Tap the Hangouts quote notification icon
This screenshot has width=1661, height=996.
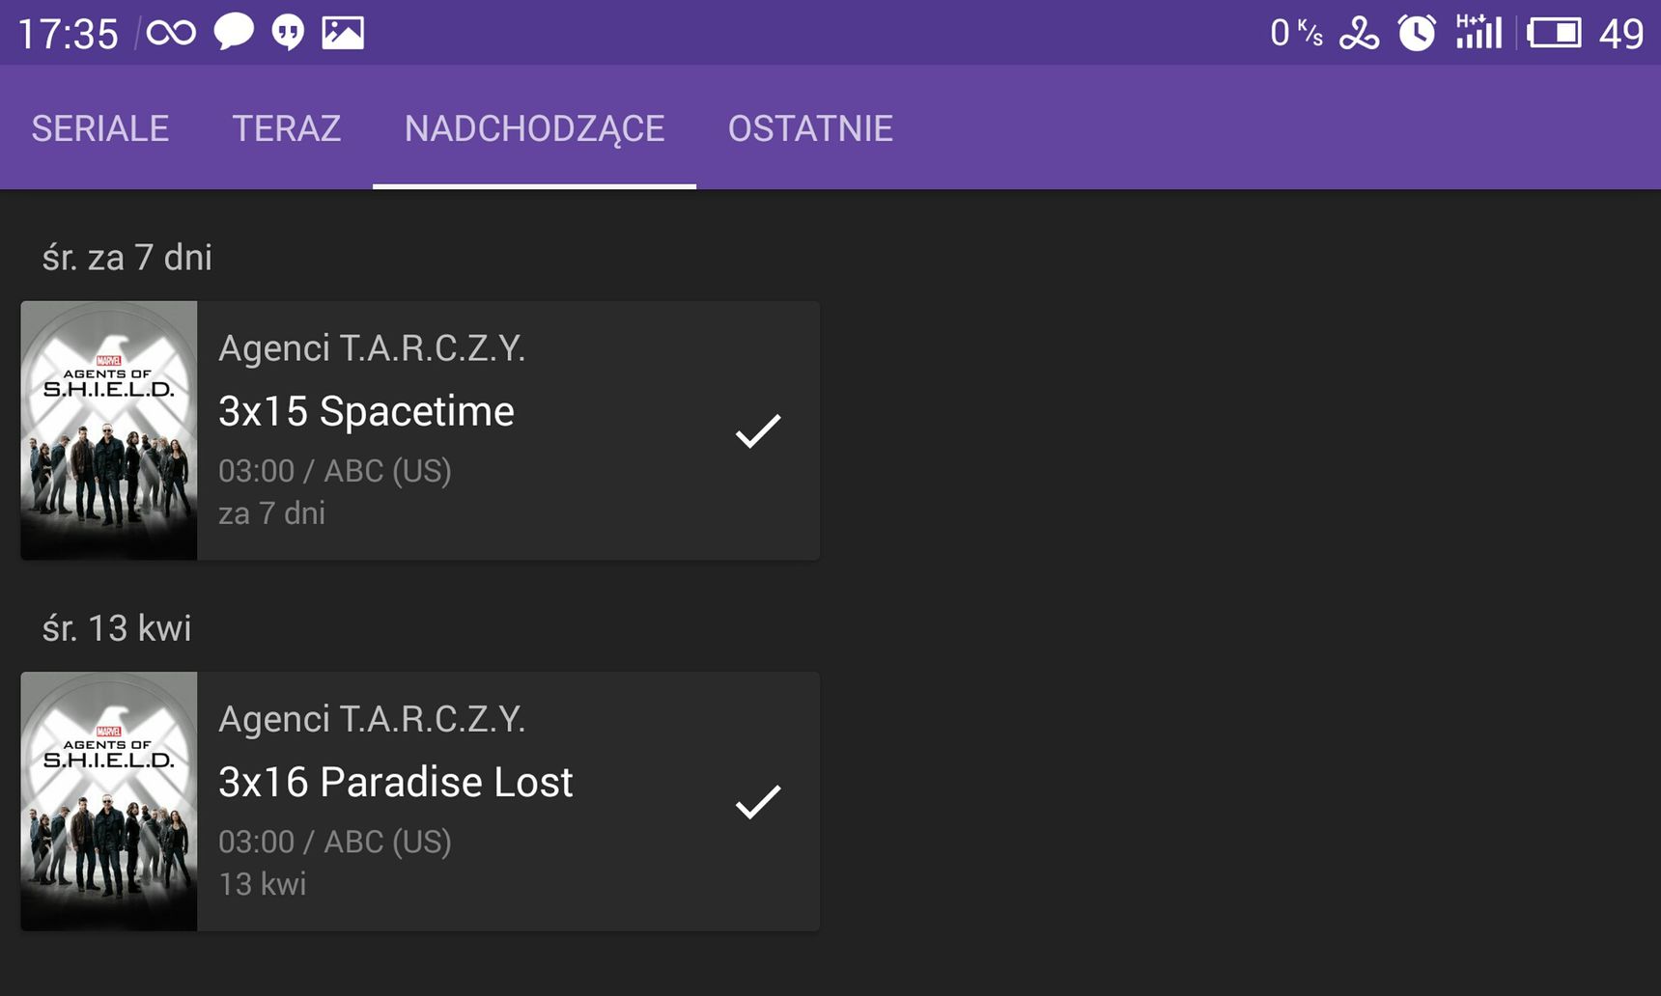pyautogui.click(x=288, y=33)
